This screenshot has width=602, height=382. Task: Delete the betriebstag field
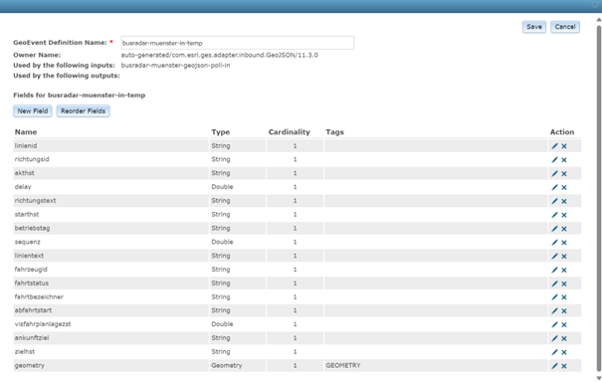(x=564, y=229)
